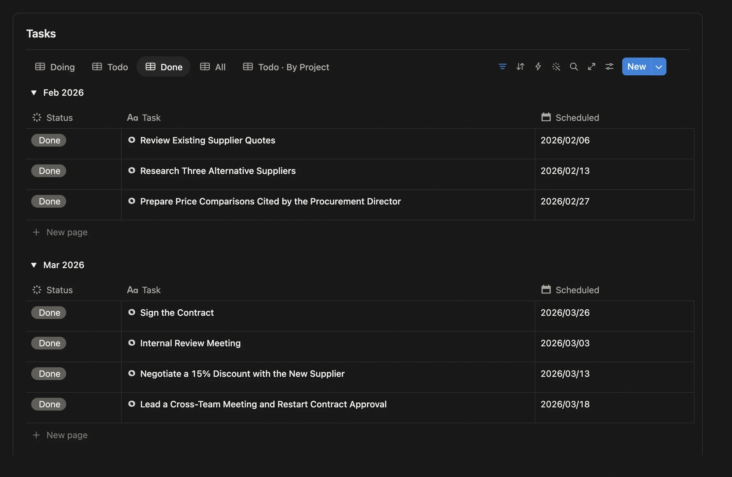The image size is (732, 477).
Task: Click the sort arrows icon
Action: 520,66
